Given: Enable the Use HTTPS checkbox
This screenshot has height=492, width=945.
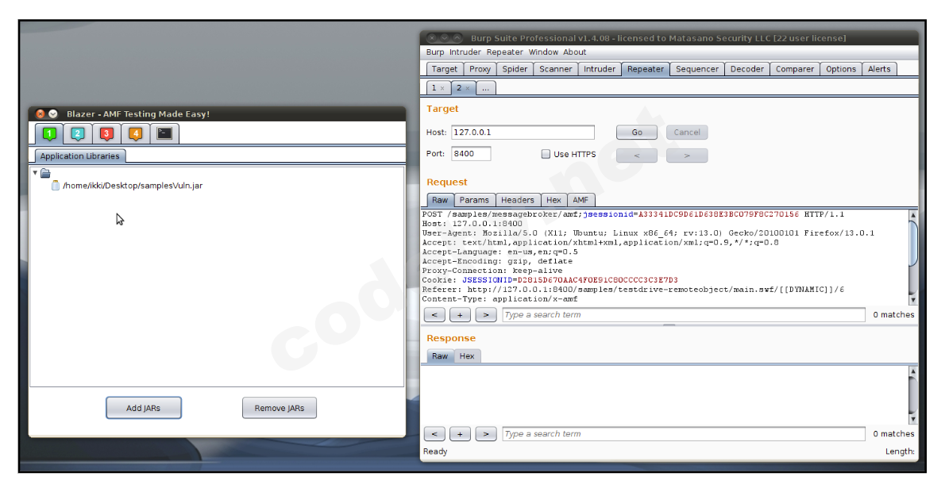Looking at the screenshot, I should tap(546, 154).
